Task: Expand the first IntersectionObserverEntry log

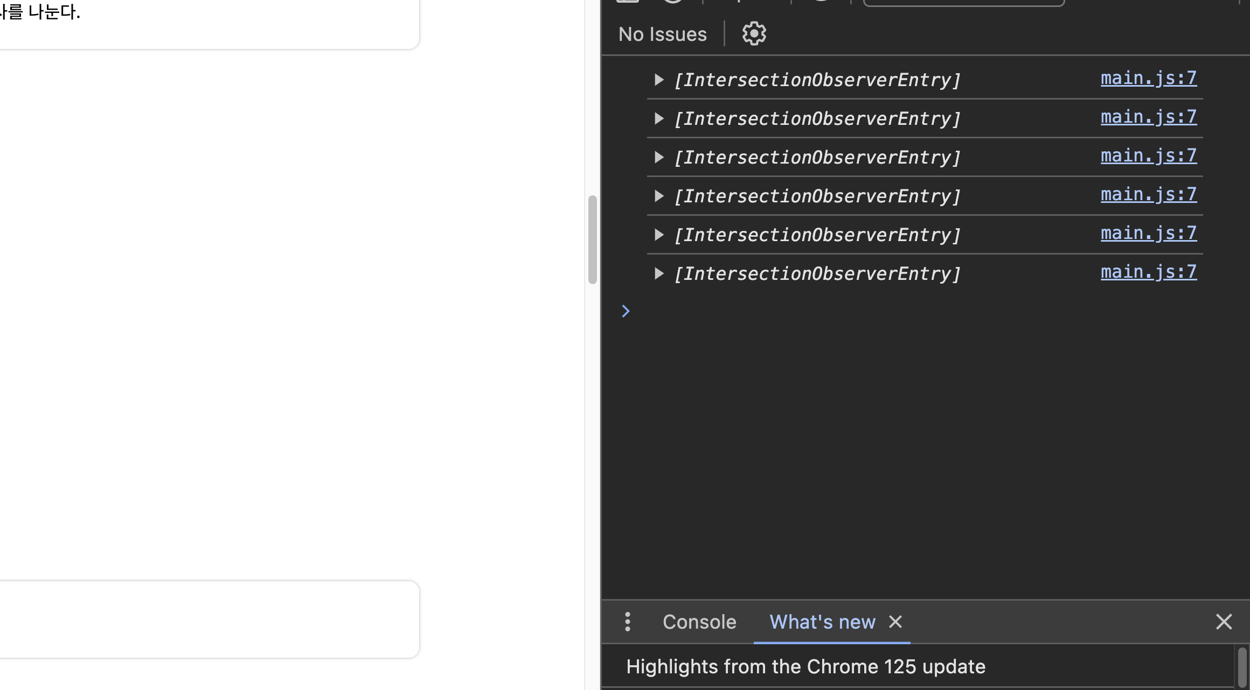Action: click(x=658, y=80)
